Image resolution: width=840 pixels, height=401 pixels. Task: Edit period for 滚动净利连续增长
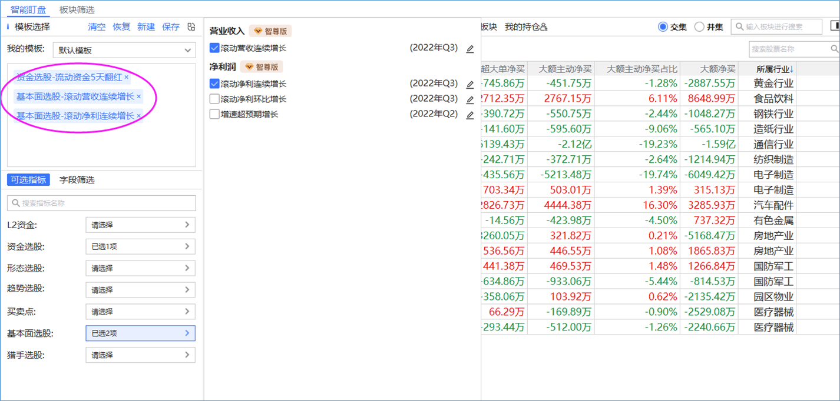point(469,85)
